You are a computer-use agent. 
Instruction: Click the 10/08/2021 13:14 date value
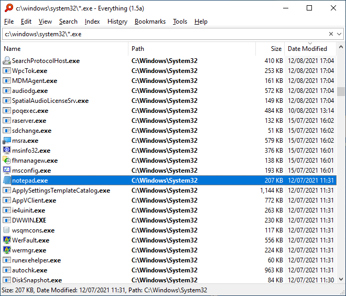(311, 110)
